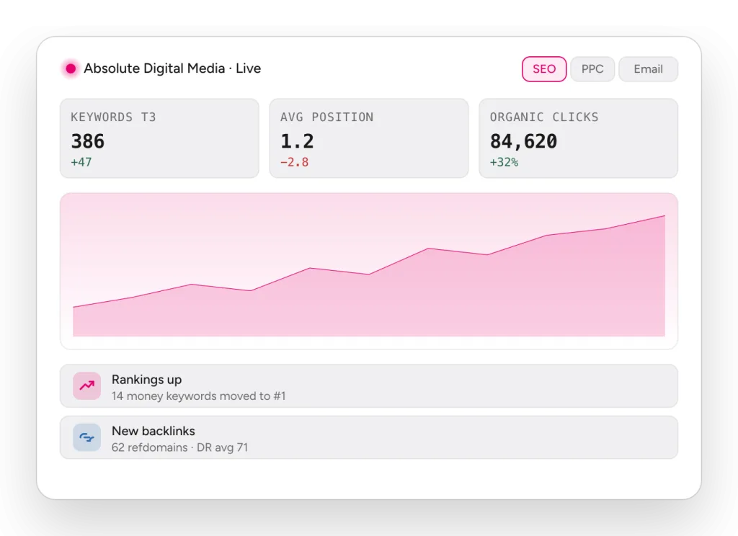
Task: Click the pink area trend chart
Action: click(369, 271)
